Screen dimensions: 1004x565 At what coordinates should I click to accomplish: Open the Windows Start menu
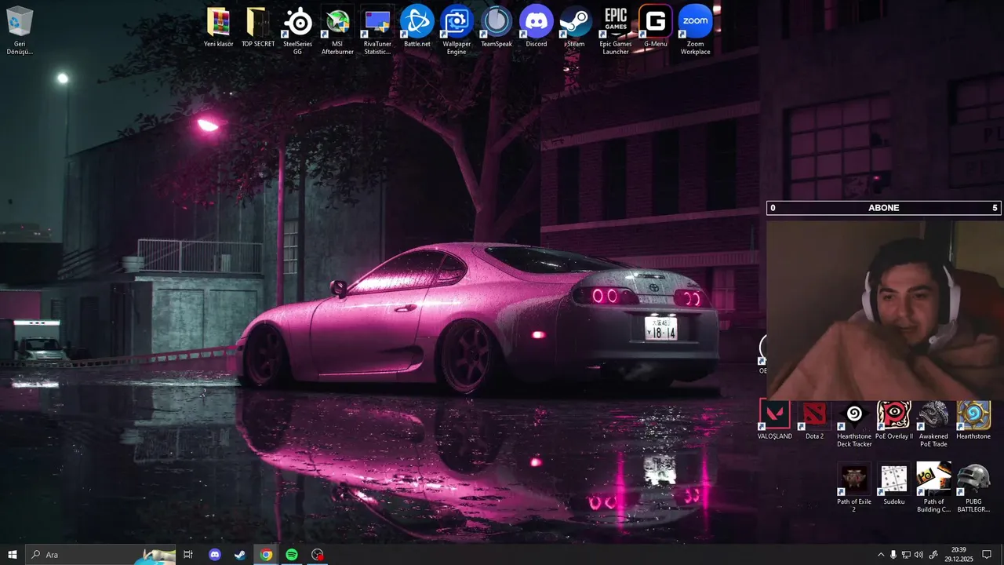tap(13, 555)
